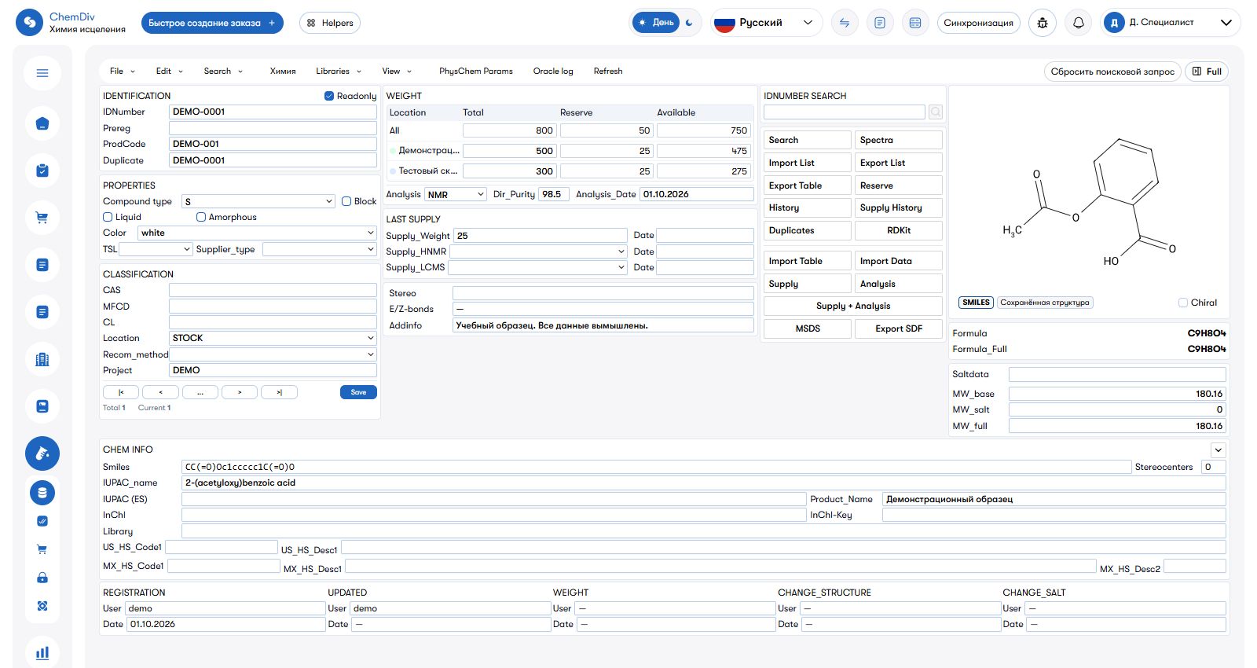Expand the Compound type dropdown

pos(259,201)
